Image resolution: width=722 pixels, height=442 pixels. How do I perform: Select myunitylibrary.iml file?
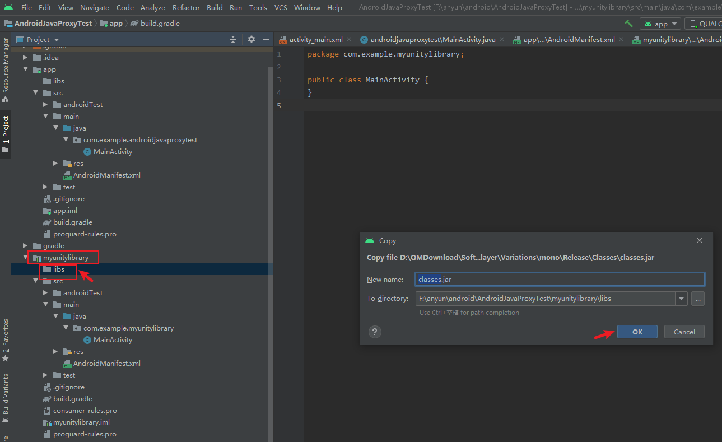click(77, 422)
